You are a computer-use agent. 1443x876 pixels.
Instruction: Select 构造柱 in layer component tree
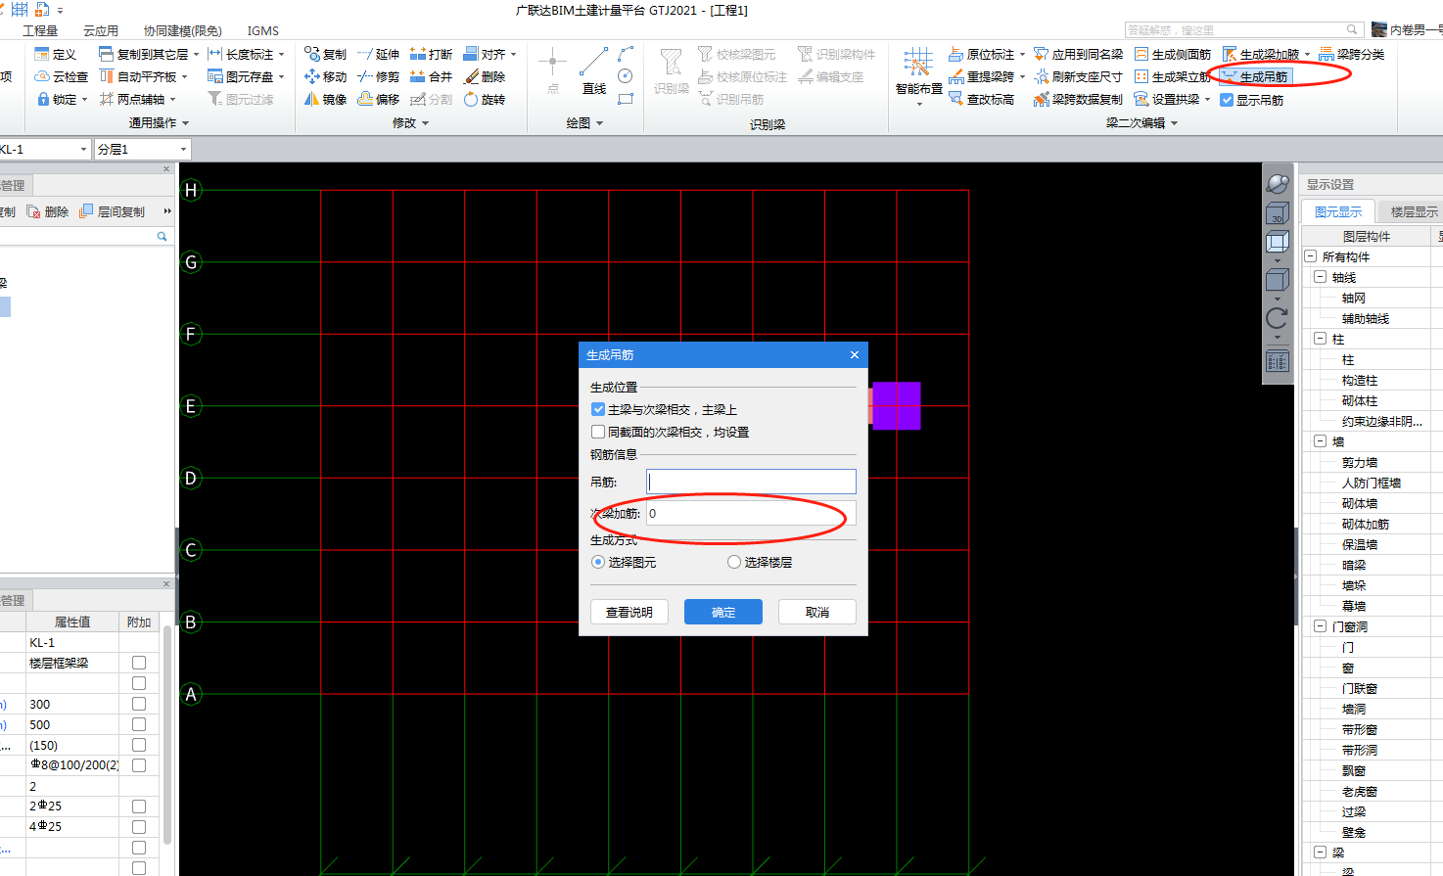[1360, 380]
